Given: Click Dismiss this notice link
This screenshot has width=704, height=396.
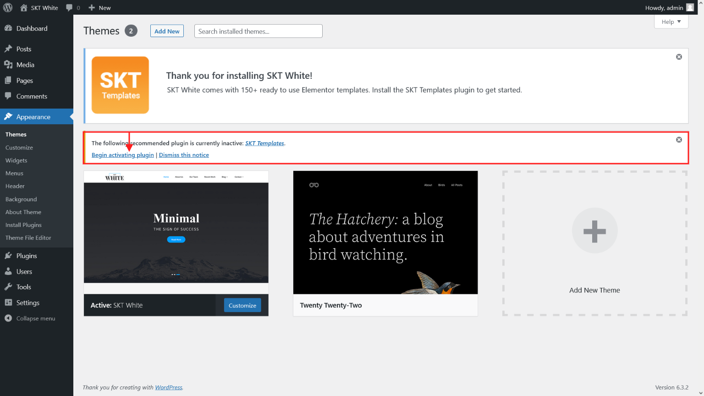Looking at the screenshot, I should [184, 155].
